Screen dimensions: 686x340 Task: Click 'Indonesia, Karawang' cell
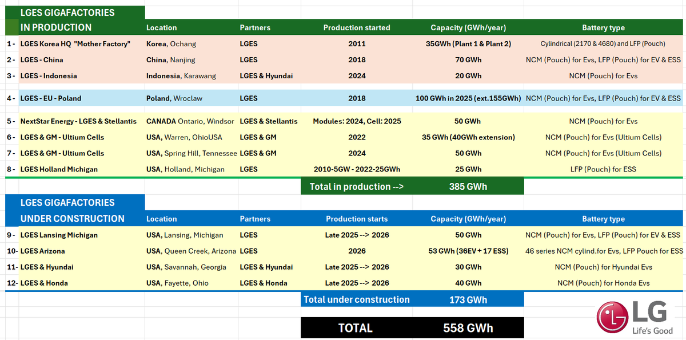[192, 75]
